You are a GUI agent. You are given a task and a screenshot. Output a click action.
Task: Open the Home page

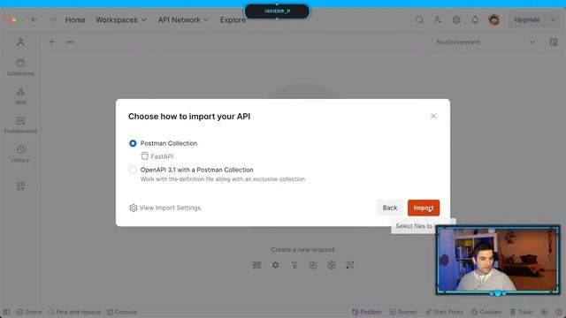pyautogui.click(x=75, y=19)
